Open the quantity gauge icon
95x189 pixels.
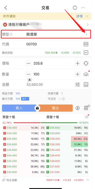[x=86, y=74]
